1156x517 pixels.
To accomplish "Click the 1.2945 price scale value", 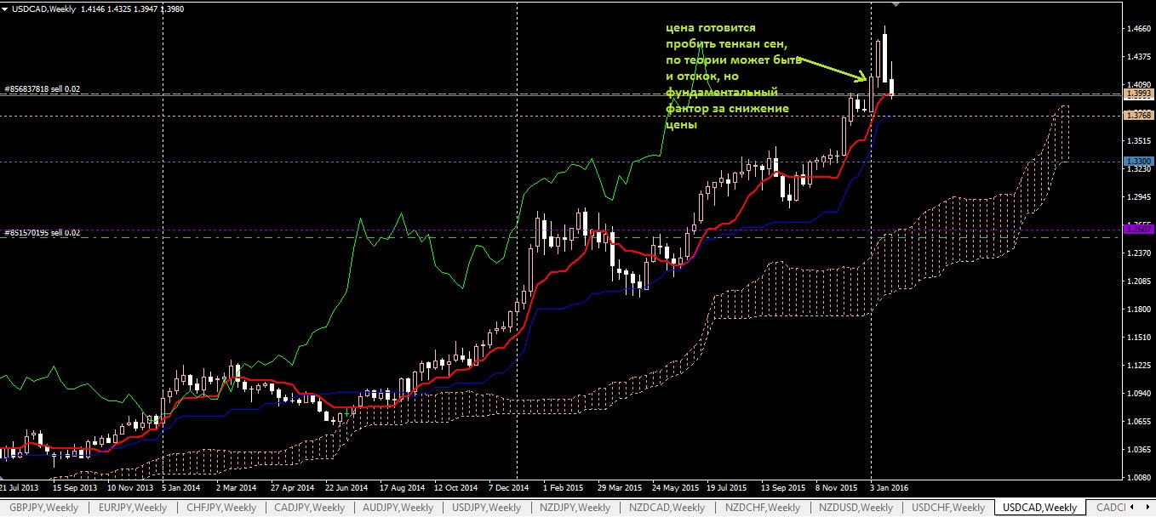I will (x=1138, y=197).
